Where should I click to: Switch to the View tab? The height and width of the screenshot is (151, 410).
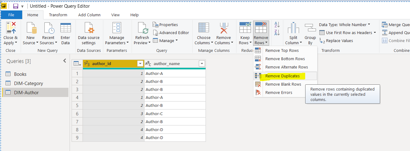click(x=115, y=15)
